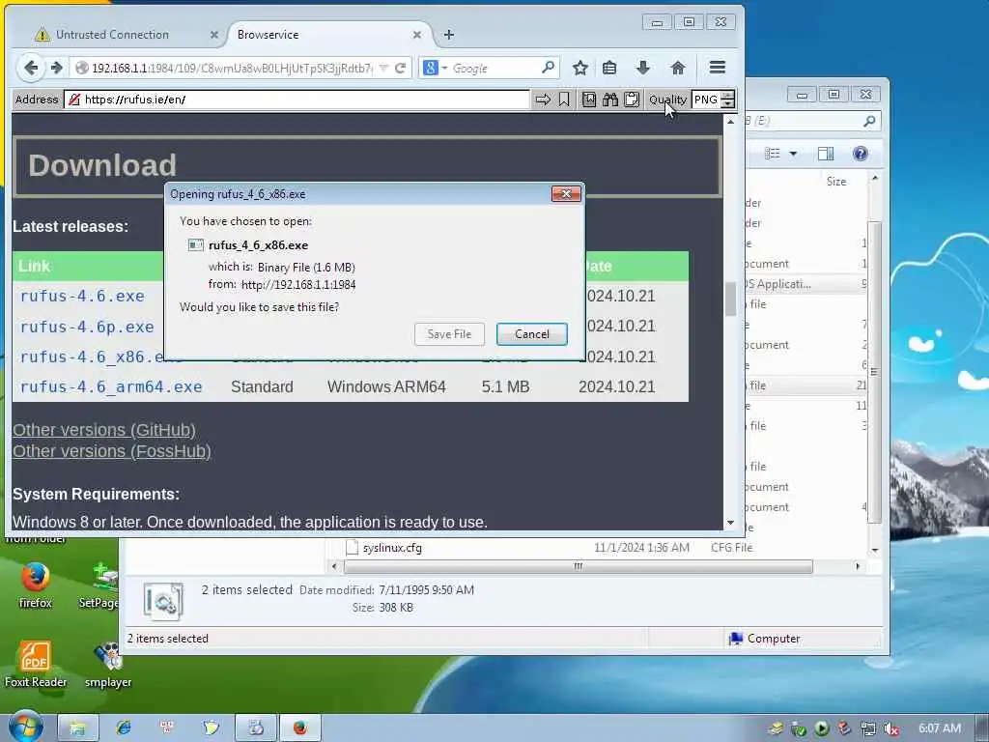Screen dimensions: 989x742
Task: Open the rufus-4.6.exe download link
Action: (x=82, y=296)
